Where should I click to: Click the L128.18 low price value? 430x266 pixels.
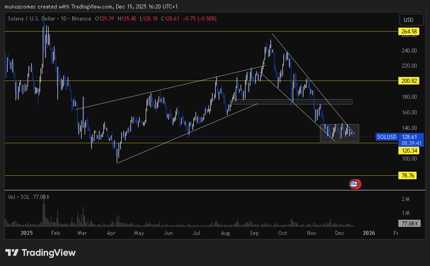pyautogui.click(x=149, y=19)
